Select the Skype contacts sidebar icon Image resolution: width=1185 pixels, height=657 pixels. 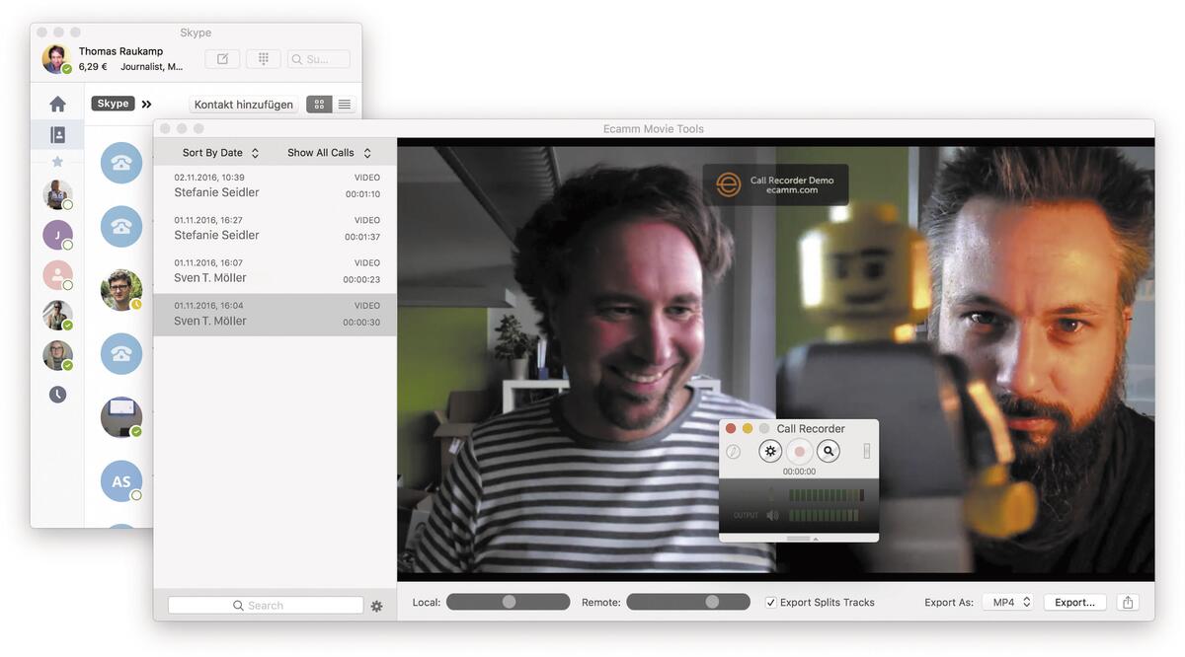click(57, 134)
